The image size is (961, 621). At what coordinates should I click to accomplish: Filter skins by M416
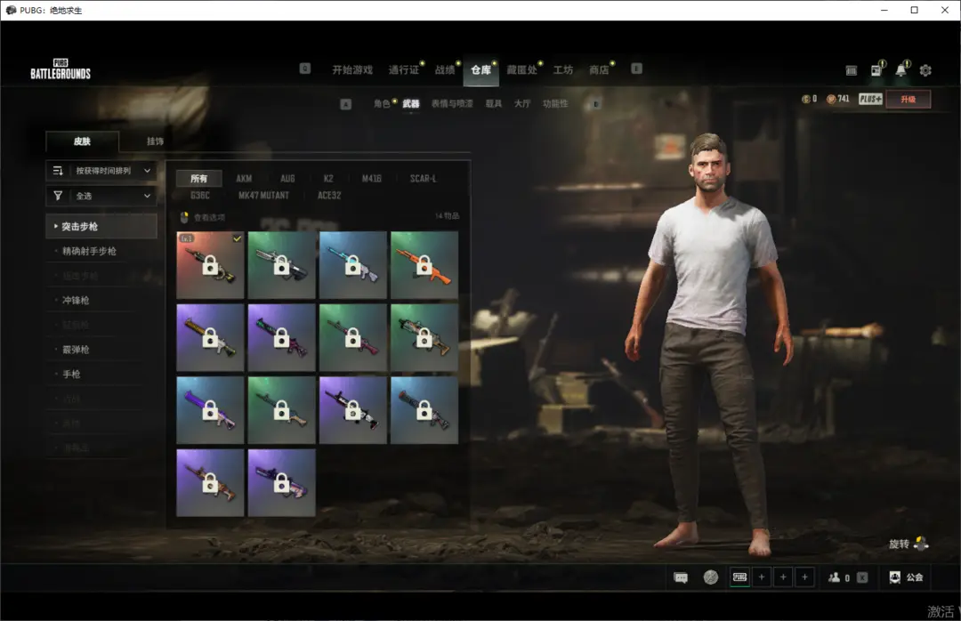pyautogui.click(x=371, y=179)
